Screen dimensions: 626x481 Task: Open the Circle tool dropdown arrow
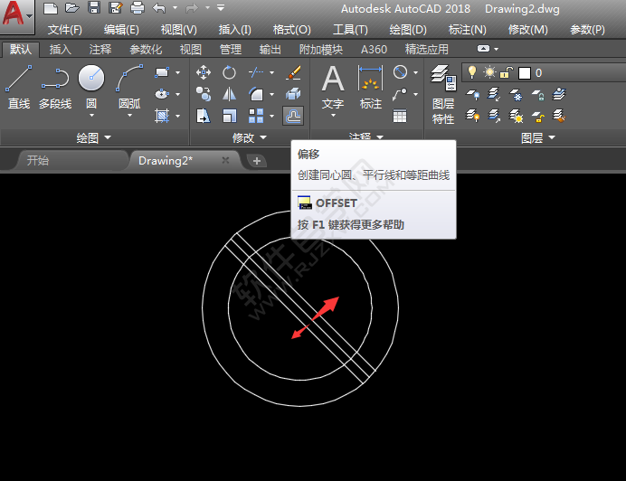(x=91, y=116)
